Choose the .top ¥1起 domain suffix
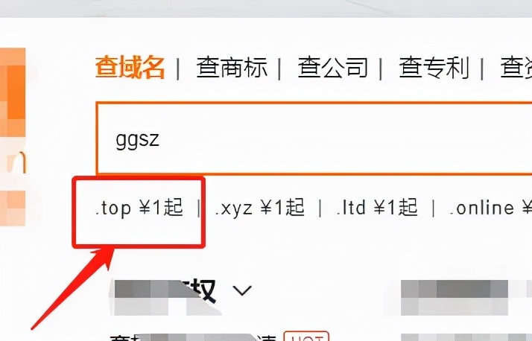 pyautogui.click(x=139, y=208)
